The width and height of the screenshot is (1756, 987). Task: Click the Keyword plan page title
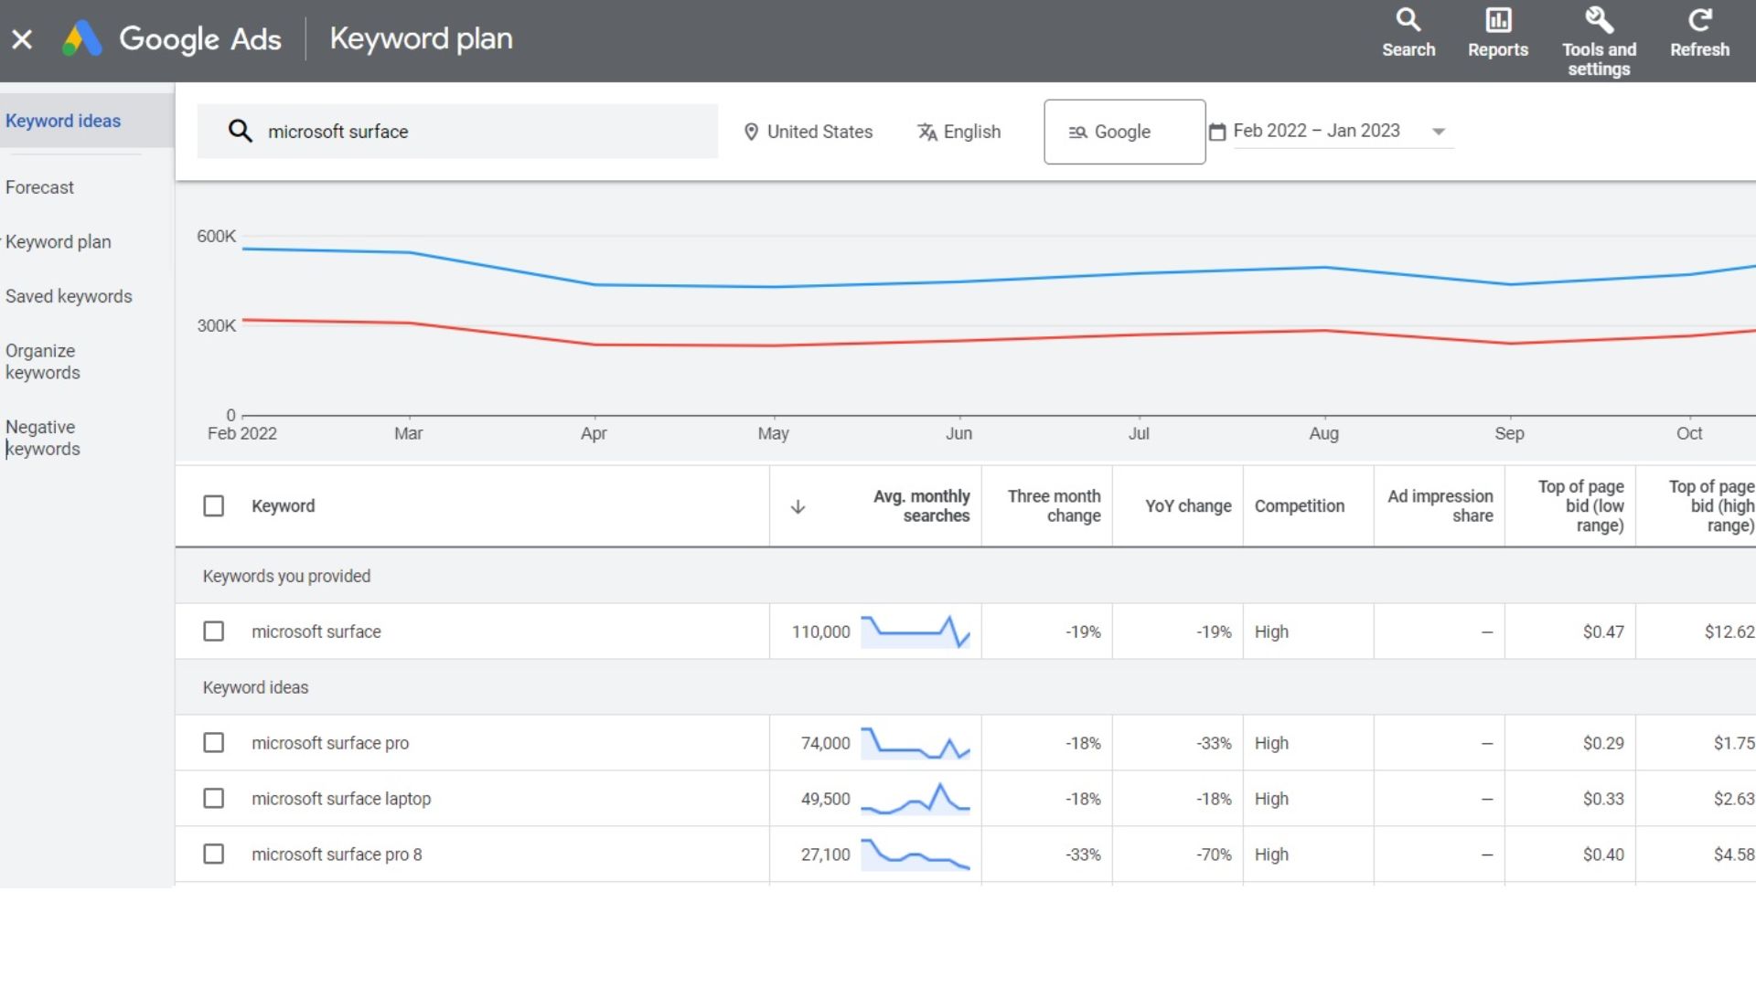point(421,38)
